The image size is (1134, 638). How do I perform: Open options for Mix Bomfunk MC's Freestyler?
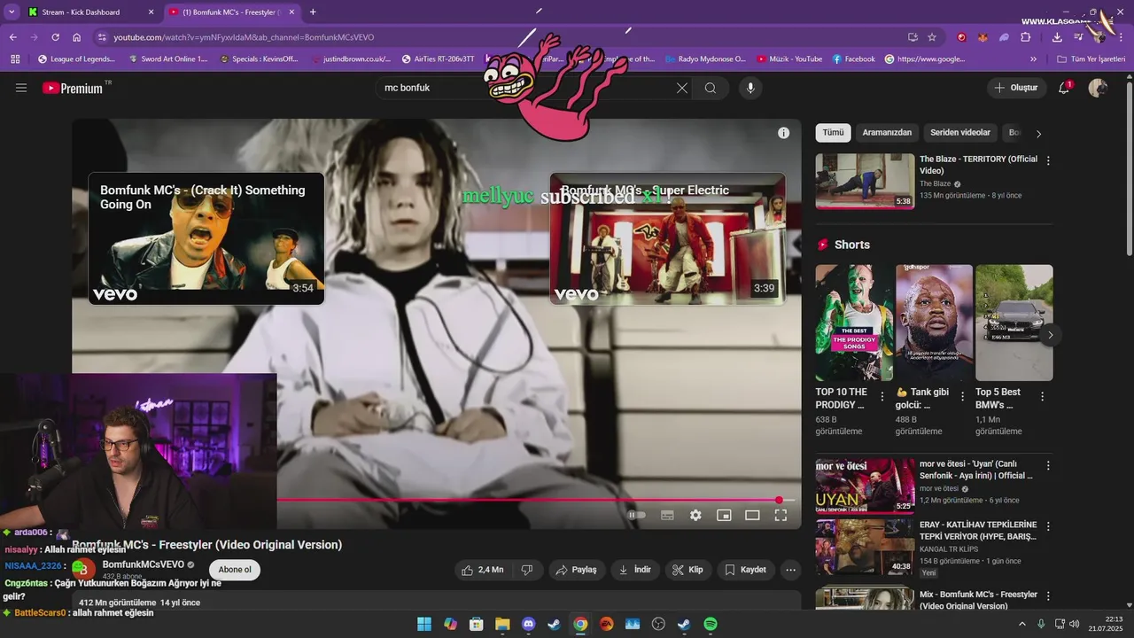click(1048, 596)
